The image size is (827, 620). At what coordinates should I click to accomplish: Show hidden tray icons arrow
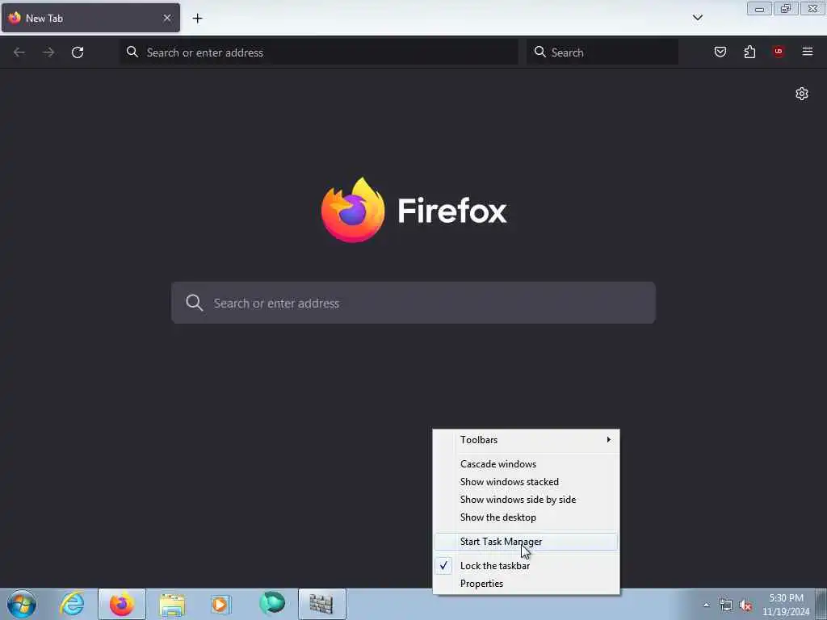(x=706, y=605)
